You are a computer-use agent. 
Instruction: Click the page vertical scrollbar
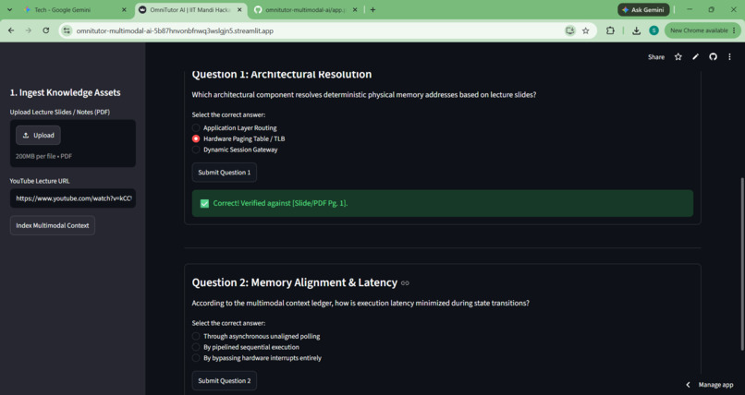click(x=742, y=264)
